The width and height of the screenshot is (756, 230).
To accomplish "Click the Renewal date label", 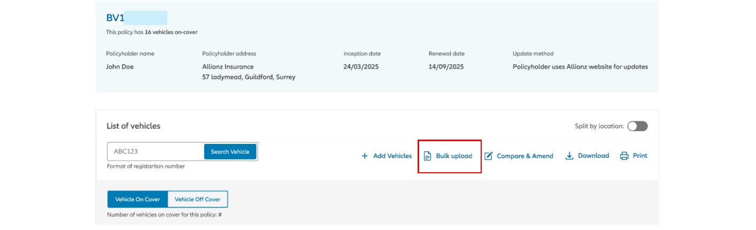I will [x=446, y=53].
